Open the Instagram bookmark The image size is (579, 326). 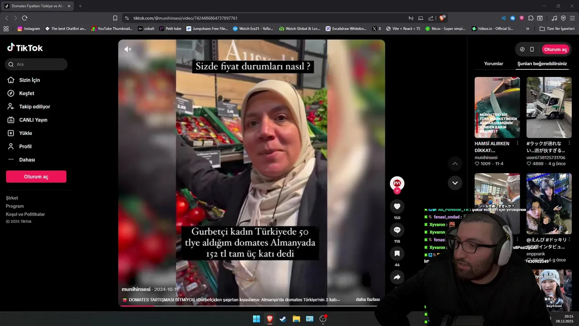tap(28, 29)
